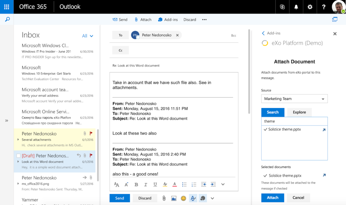Toggle underline formatting
This screenshot has width=346, height=205.
[155, 184]
